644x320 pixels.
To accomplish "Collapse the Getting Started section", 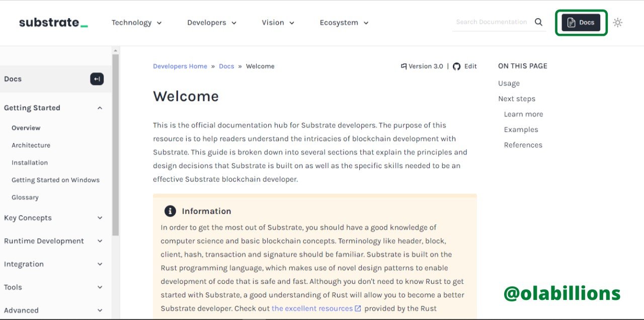I will pos(100,108).
